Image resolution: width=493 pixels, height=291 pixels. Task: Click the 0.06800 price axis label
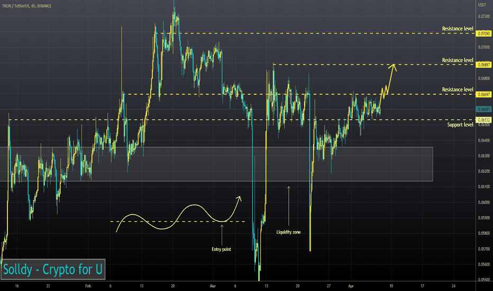pos(484,78)
